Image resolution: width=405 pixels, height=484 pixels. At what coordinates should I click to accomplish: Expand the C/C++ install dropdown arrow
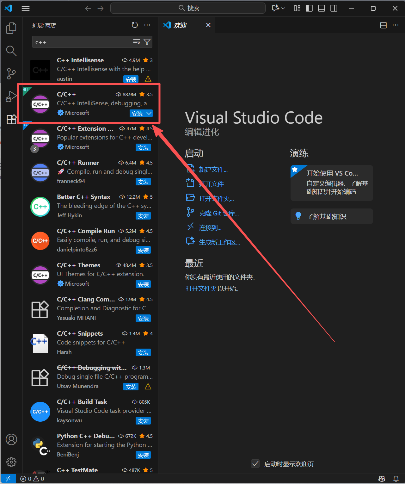pos(149,113)
